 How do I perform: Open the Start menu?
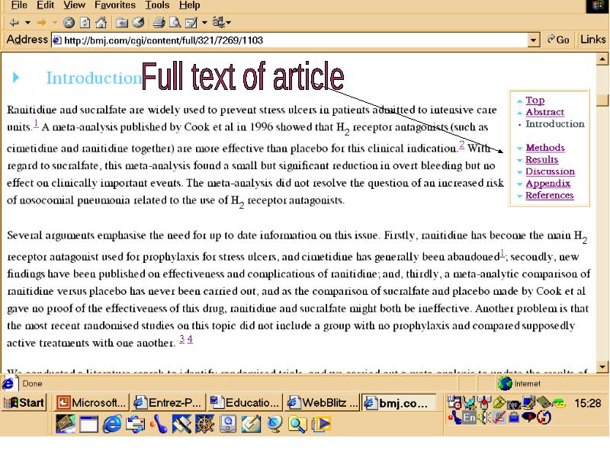pos(24,403)
